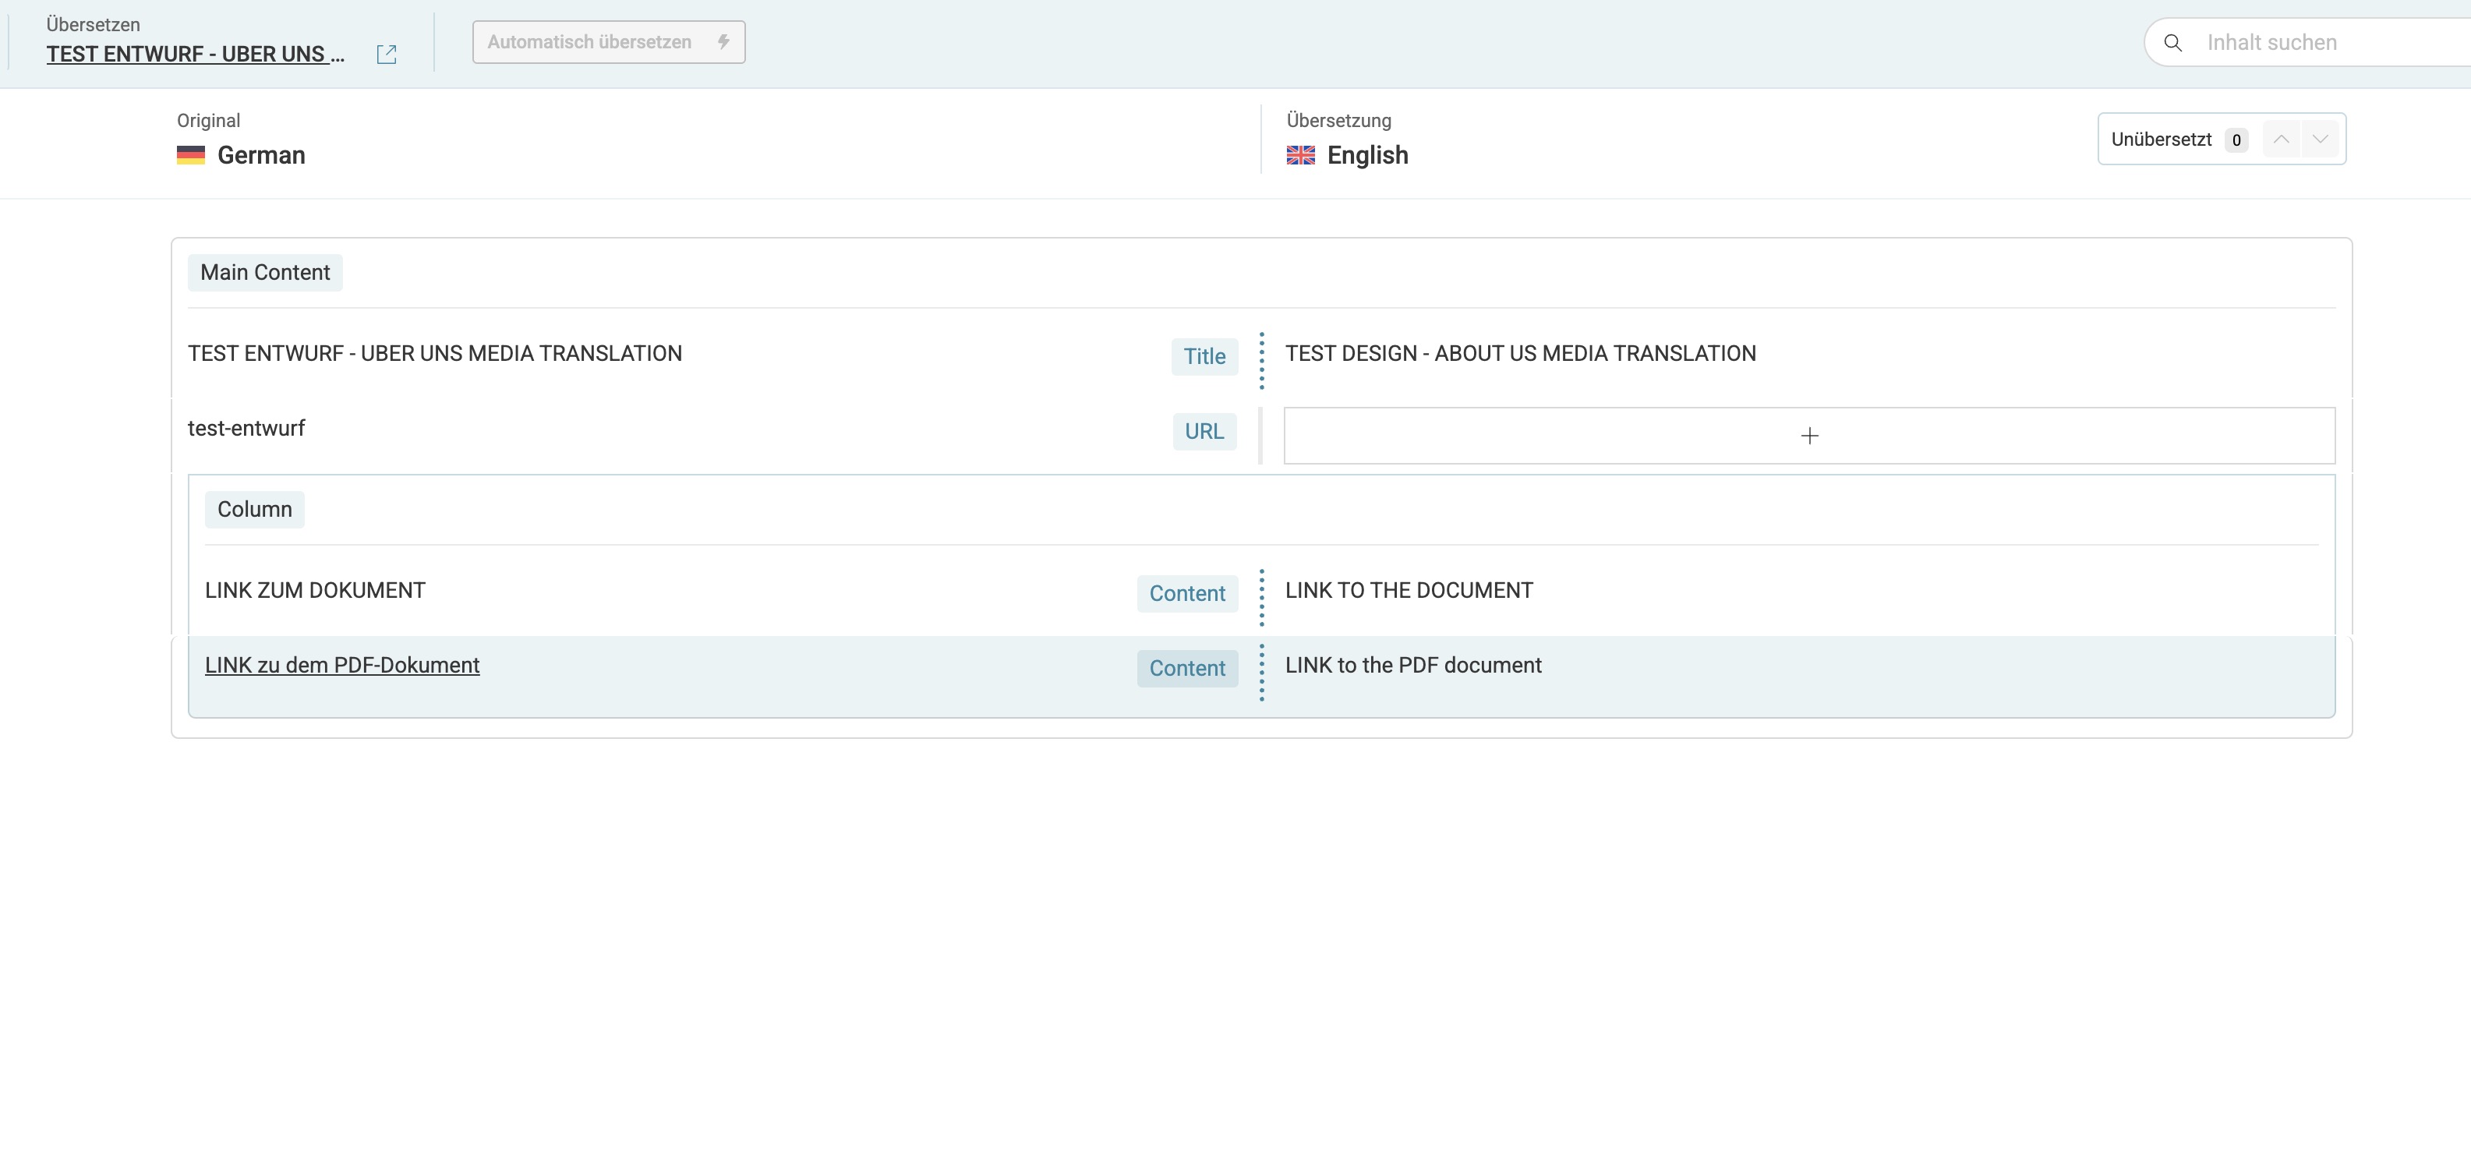This screenshot has width=2471, height=1152.
Task: Click the plus icon to add URL translation
Action: 1809,436
